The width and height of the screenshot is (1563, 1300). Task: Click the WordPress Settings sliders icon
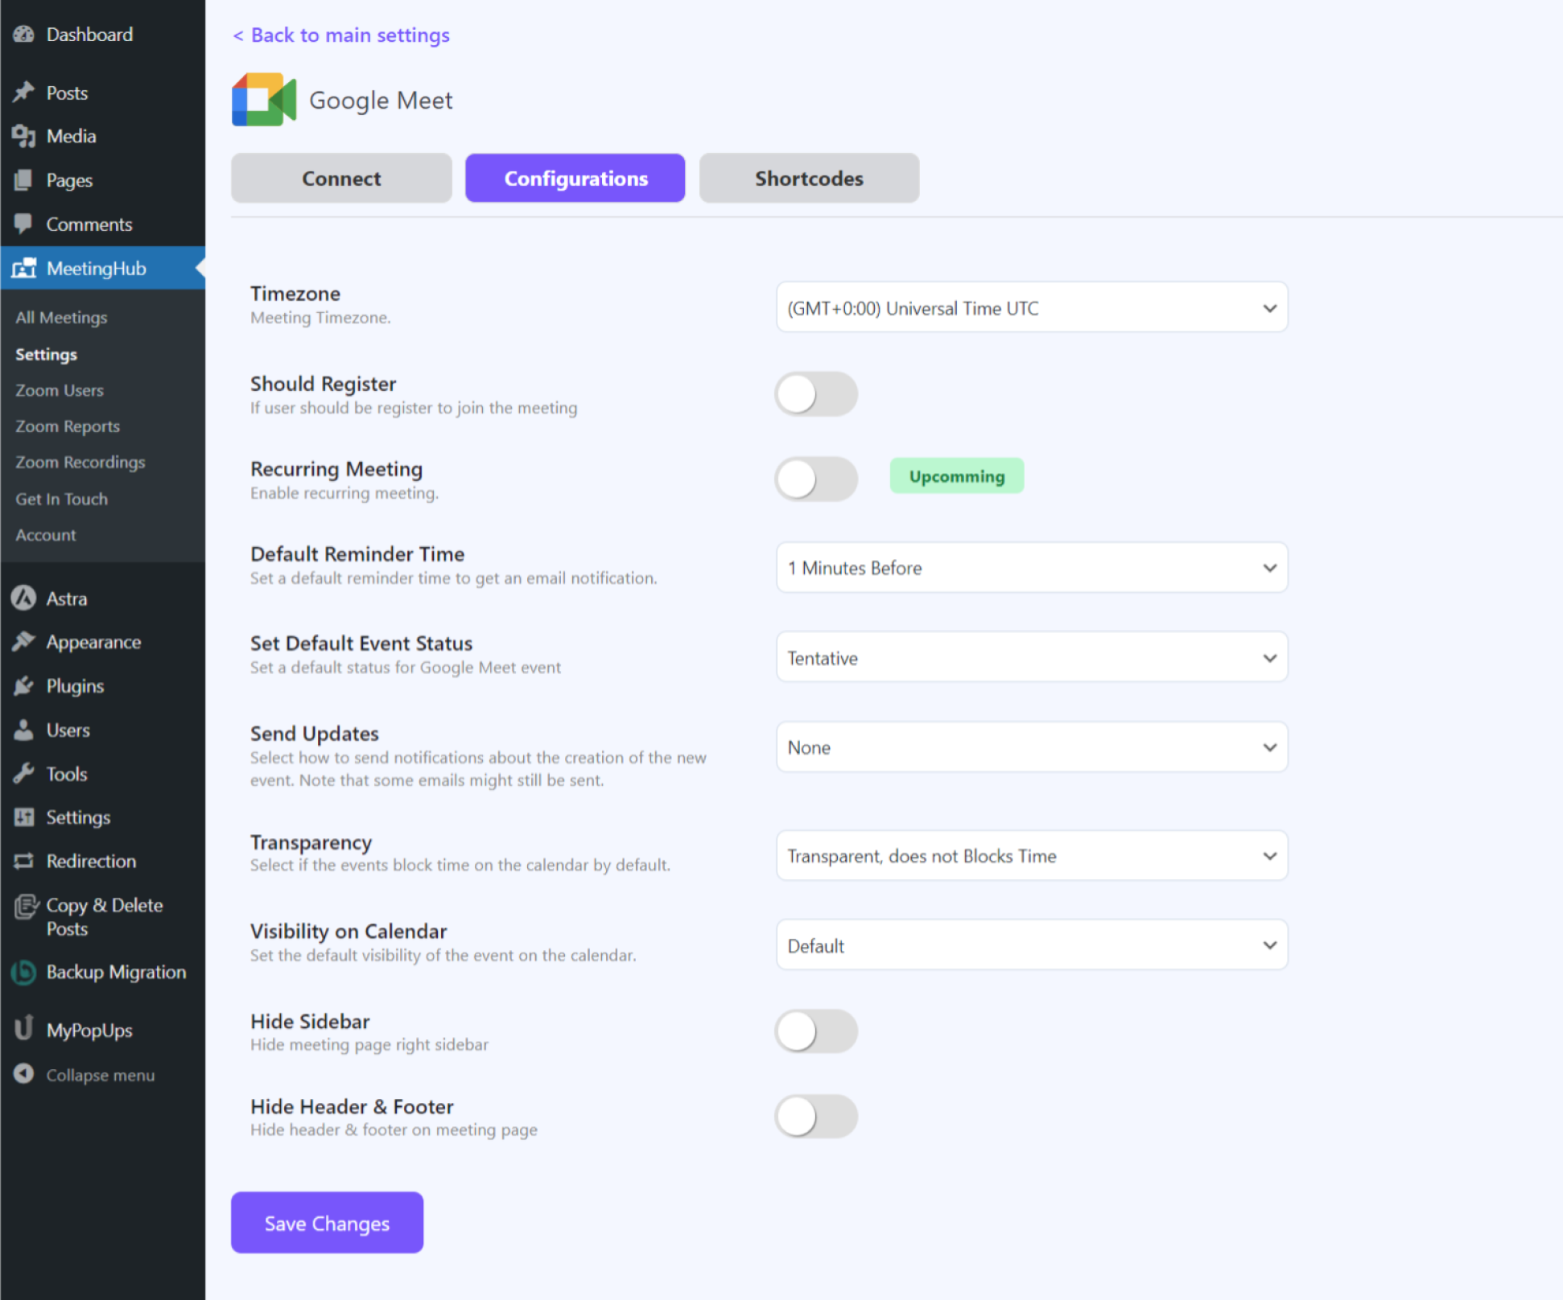point(24,817)
